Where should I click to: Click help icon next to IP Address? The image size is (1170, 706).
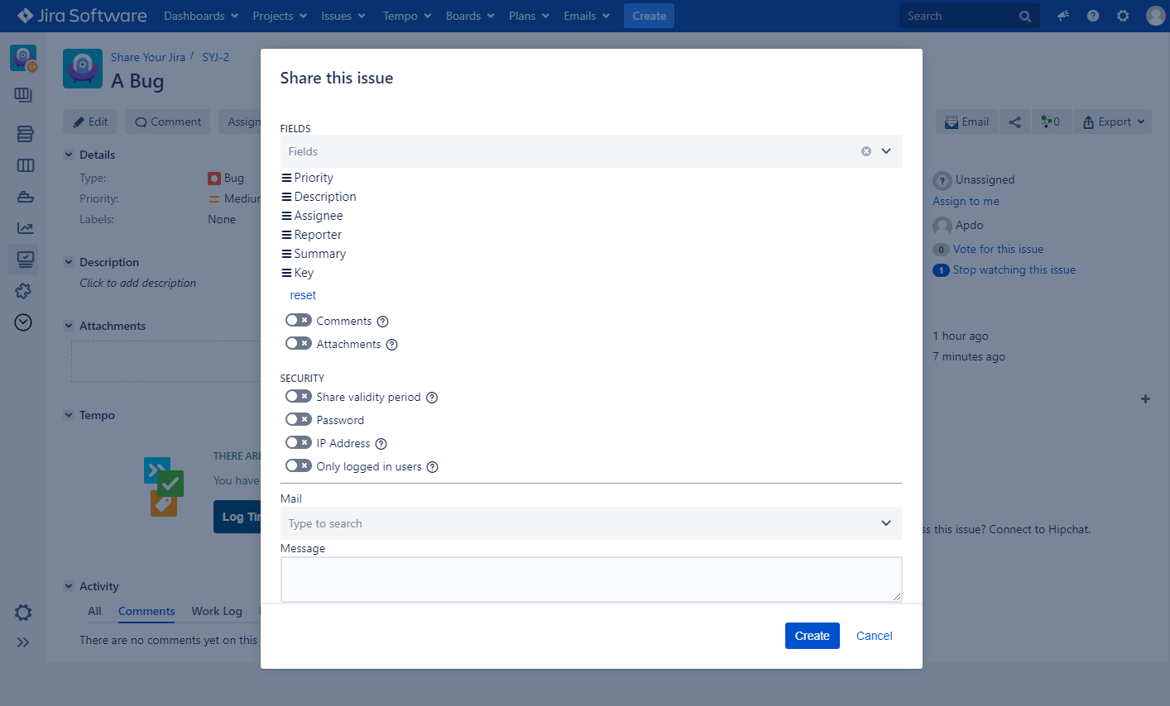[381, 444]
